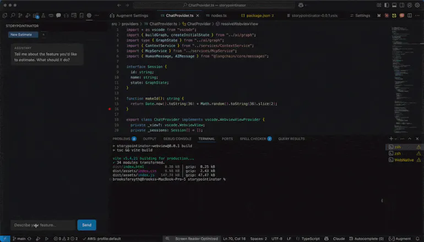
Task: Open the Testing beaker icon
Action: pyautogui.click(x=43, y=15)
